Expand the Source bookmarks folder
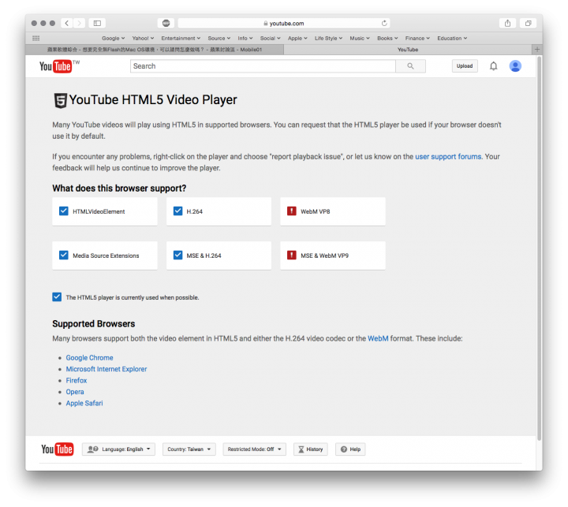Viewport: 568px width, 507px height. 219,38
